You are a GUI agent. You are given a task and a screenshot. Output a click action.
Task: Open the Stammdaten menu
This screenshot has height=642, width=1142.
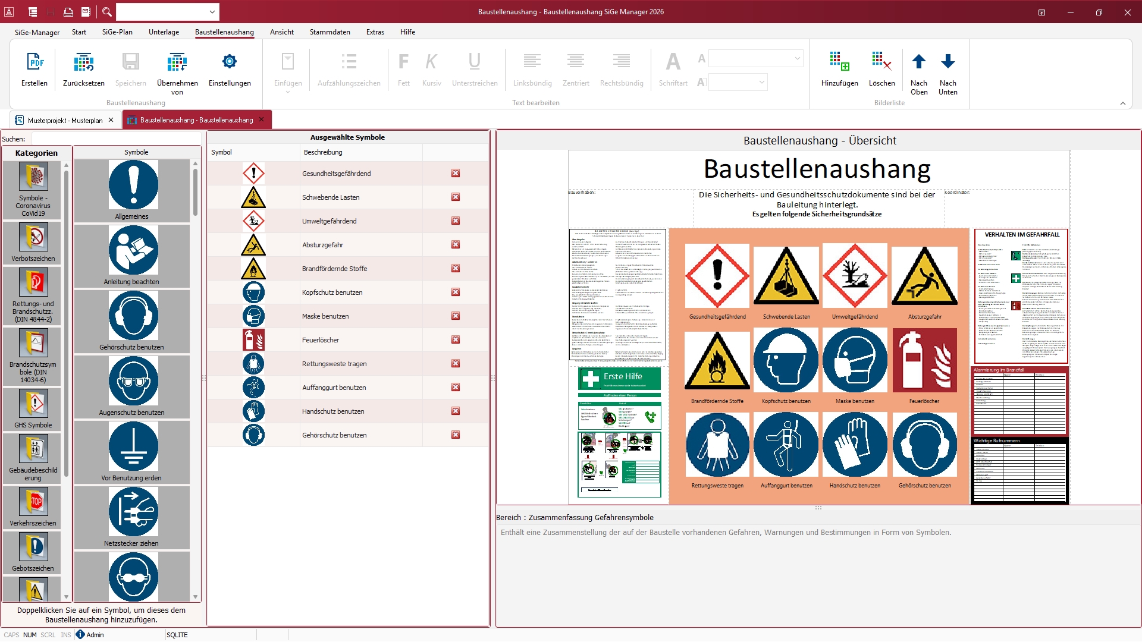pos(330,32)
